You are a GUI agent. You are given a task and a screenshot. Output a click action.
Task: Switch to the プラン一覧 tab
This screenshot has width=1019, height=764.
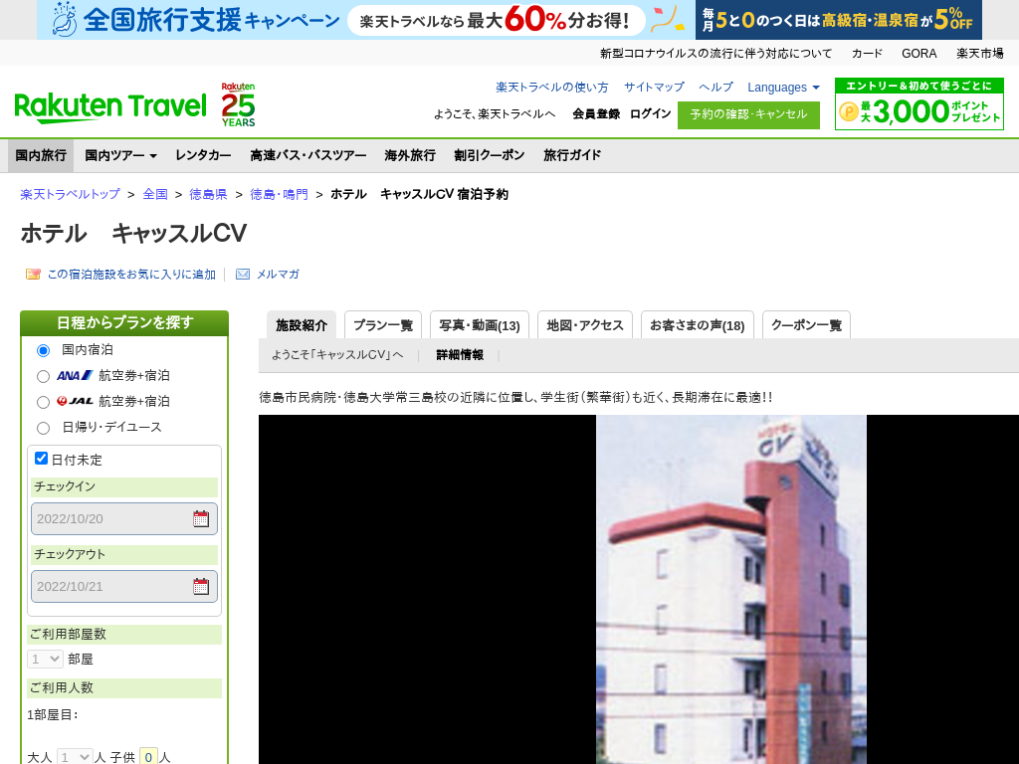click(x=383, y=325)
